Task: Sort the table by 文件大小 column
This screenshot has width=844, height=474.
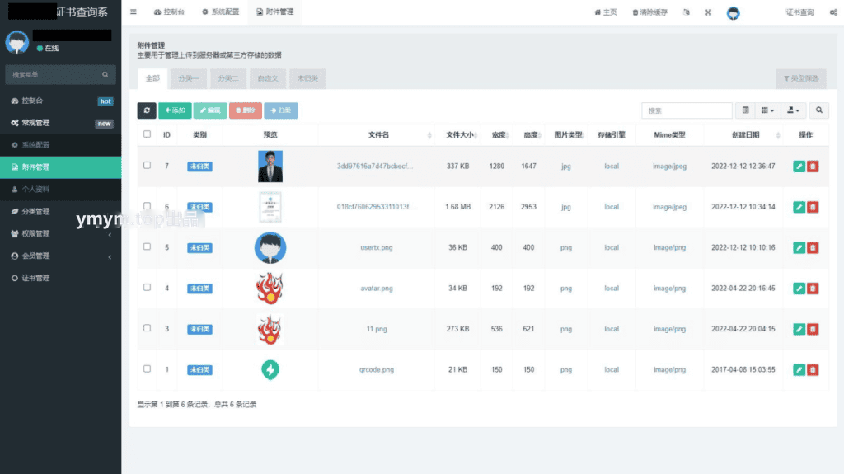Action: (x=460, y=134)
